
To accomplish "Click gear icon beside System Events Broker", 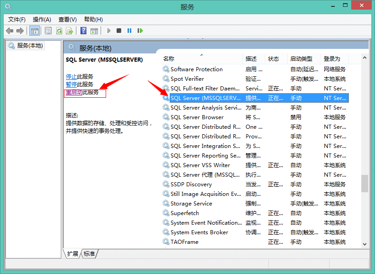I will [x=166, y=232].
